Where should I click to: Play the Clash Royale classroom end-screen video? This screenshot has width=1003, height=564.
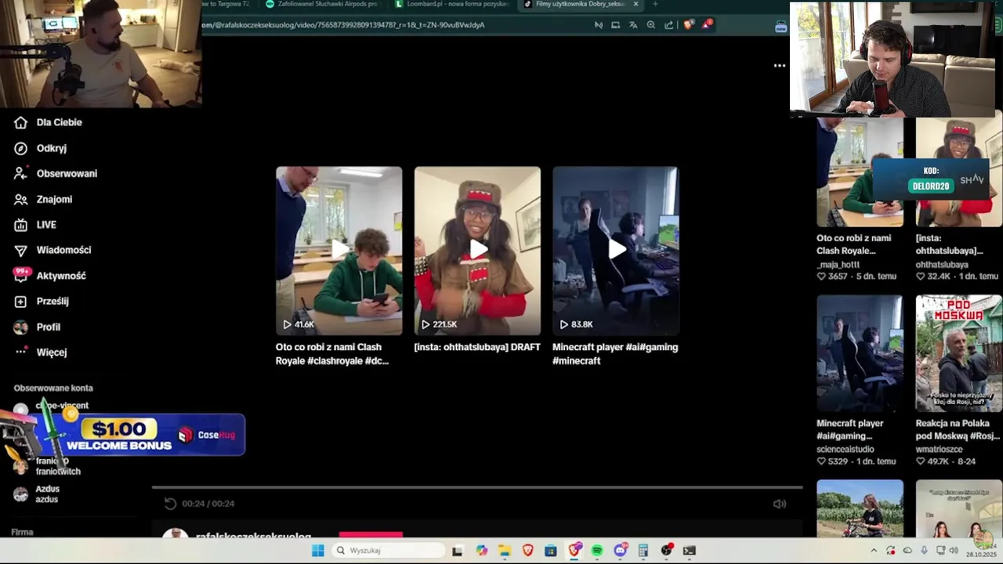pyautogui.click(x=339, y=251)
